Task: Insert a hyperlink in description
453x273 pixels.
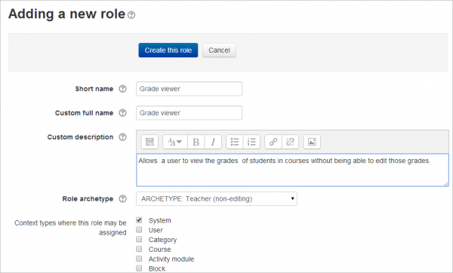Action: point(273,142)
